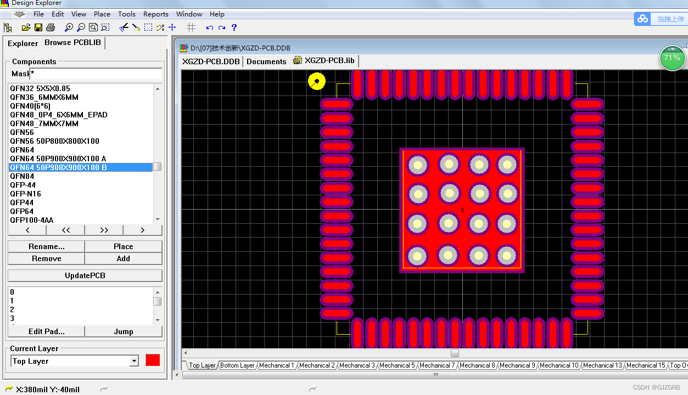This screenshot has width=688, height=395.
Task: Select the Zoom Out tool
Action: click(81, 27)
